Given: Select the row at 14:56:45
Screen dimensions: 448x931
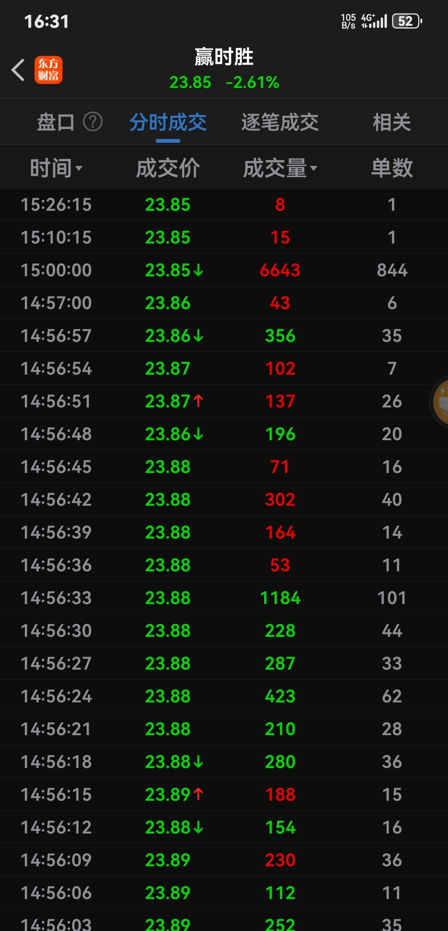Looking at the screenshot, I should (x=224, y=467).
